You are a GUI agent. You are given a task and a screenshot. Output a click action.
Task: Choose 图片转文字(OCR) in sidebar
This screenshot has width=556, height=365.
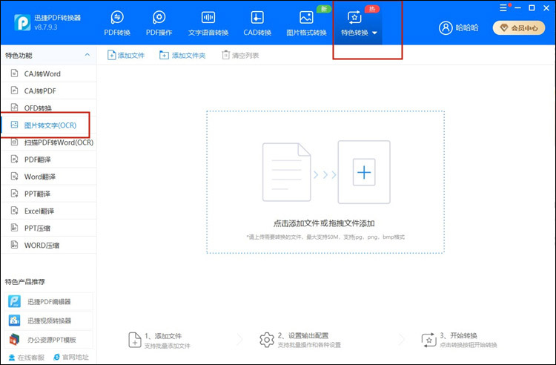pyautogui.click(x=50, y=125)
